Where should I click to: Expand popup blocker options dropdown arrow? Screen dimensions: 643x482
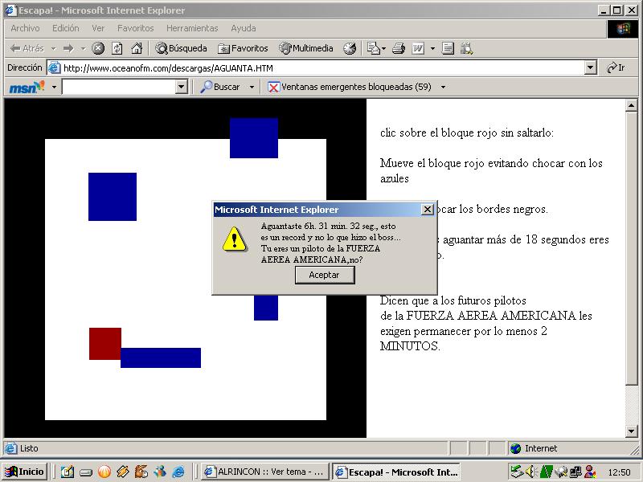[443, 87]
